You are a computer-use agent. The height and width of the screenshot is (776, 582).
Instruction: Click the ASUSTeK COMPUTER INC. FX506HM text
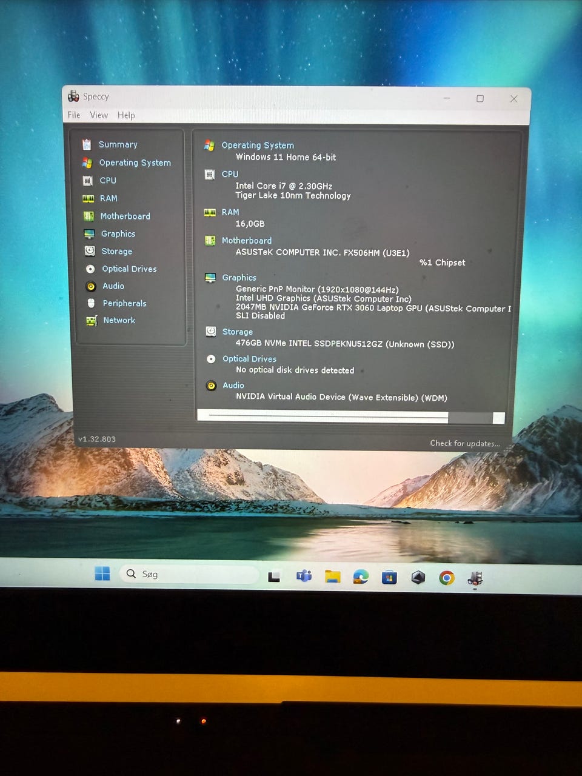point(323,253)
